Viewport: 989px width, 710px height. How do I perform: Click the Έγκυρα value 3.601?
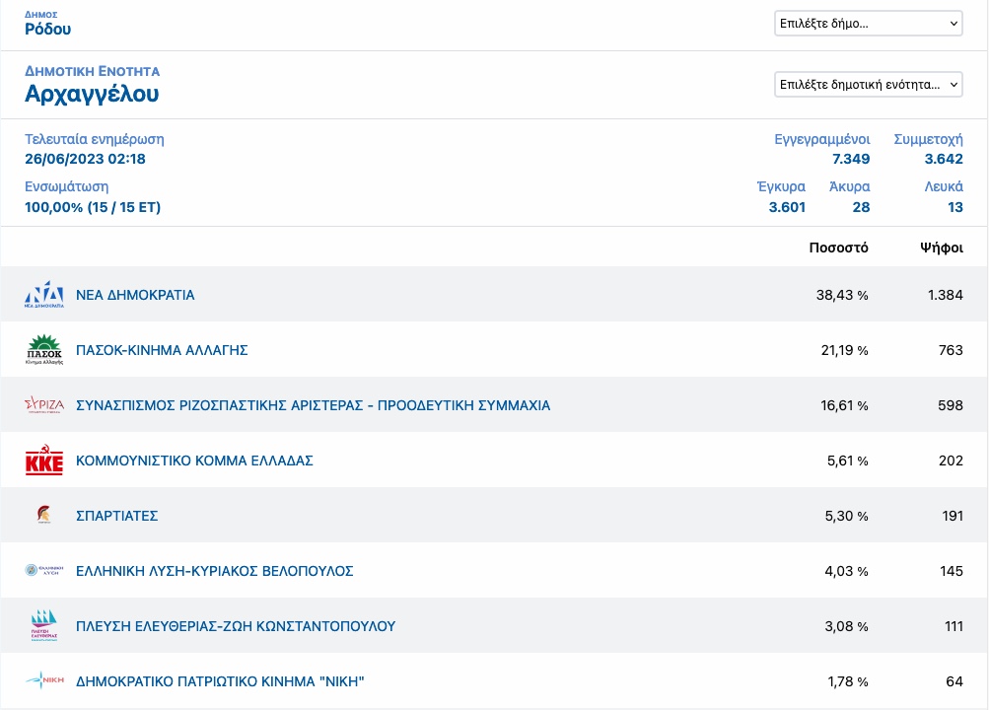tap(787, 207)
